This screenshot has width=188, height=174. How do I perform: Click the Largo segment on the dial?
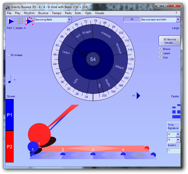(x=66, y=52)
